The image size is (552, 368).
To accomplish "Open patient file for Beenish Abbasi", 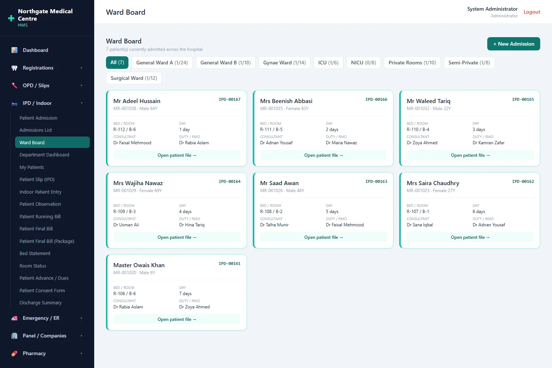I will click(x=324, y=155).
